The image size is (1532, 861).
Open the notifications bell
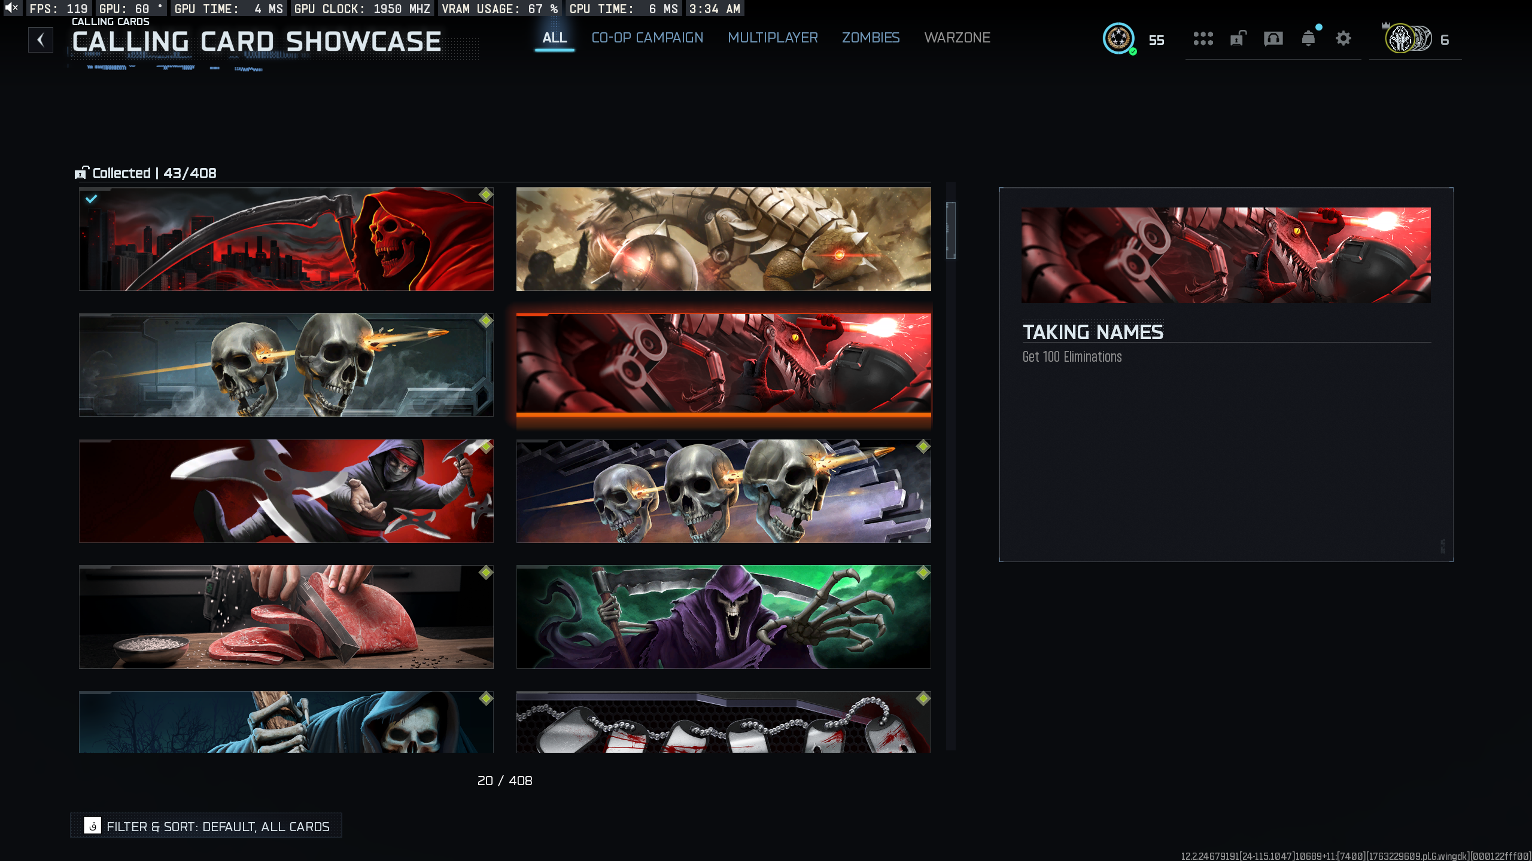1309,39
